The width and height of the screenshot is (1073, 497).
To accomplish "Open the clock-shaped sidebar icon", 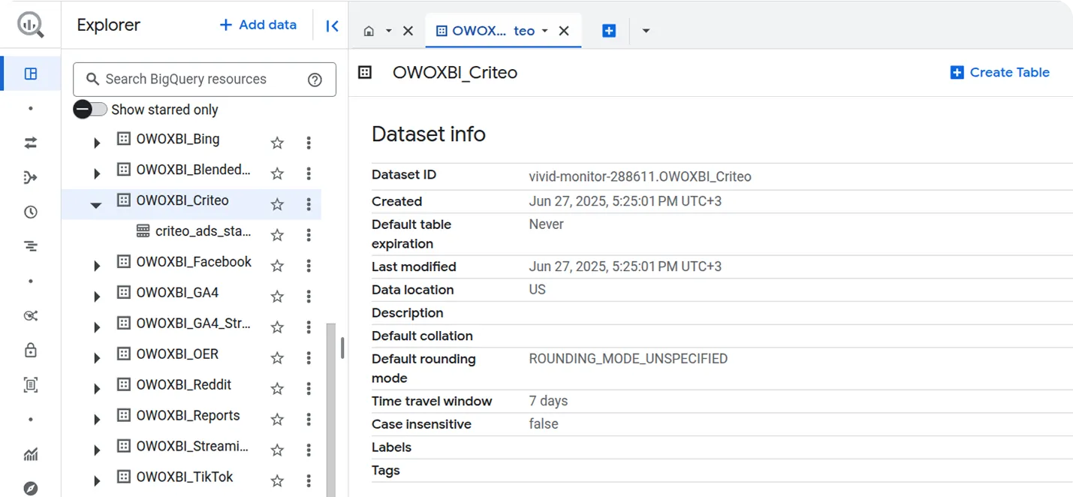I will click(x=31, y=212).
